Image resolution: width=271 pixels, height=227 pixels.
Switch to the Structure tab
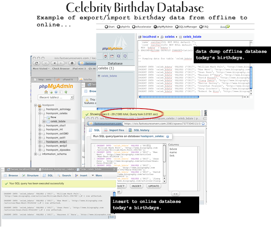30,175
